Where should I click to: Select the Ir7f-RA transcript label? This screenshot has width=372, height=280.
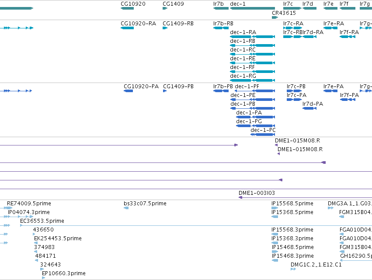[x=349, y=32]
